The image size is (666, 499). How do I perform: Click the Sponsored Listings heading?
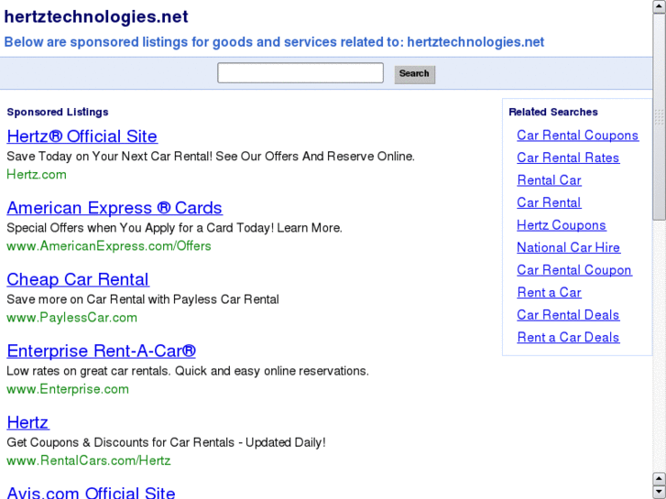point(58,112)
